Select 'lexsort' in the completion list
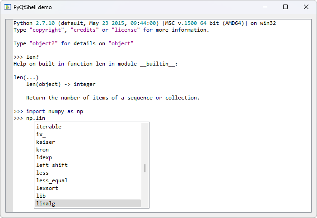This screenshot has width=317, height=218. coord(47,188)
